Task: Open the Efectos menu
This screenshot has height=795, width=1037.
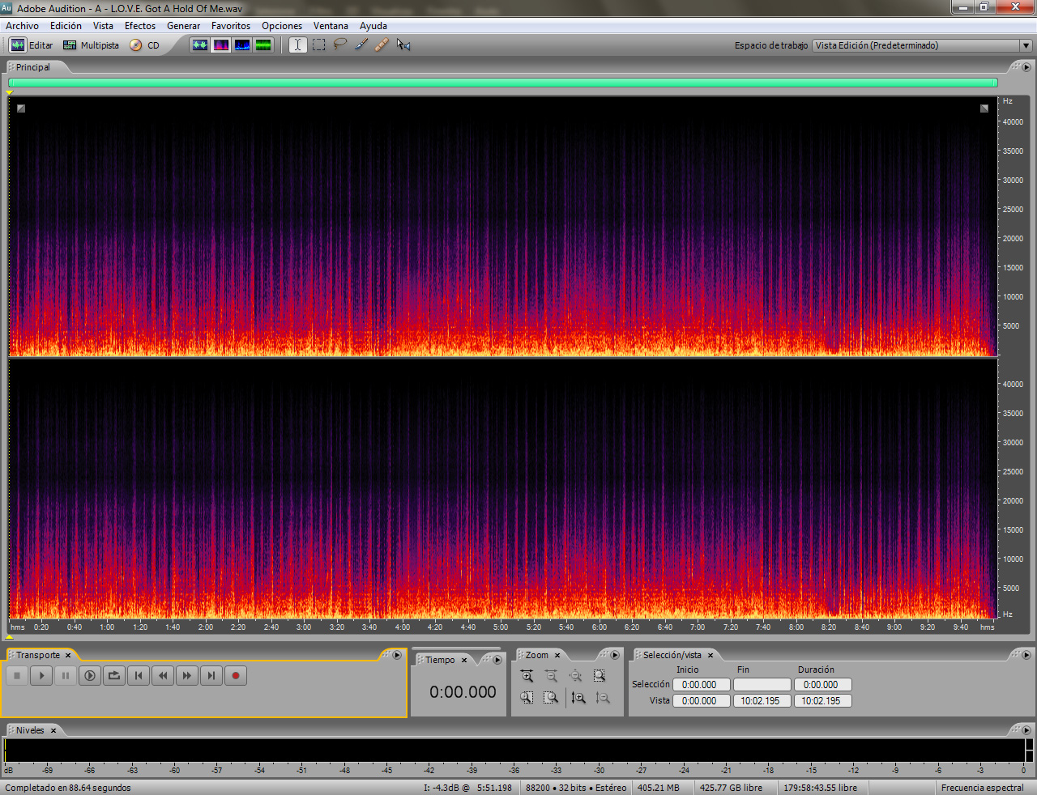Action: [140, 26]
